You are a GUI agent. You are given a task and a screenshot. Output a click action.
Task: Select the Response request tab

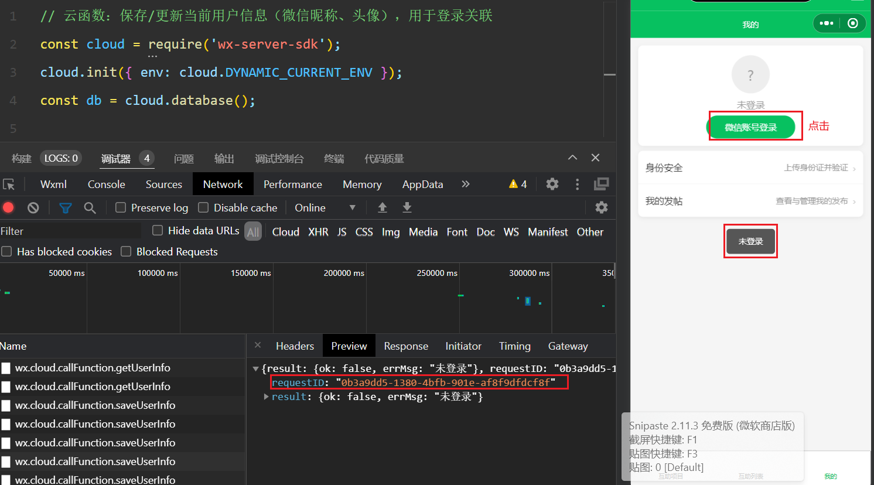(406, 346)
